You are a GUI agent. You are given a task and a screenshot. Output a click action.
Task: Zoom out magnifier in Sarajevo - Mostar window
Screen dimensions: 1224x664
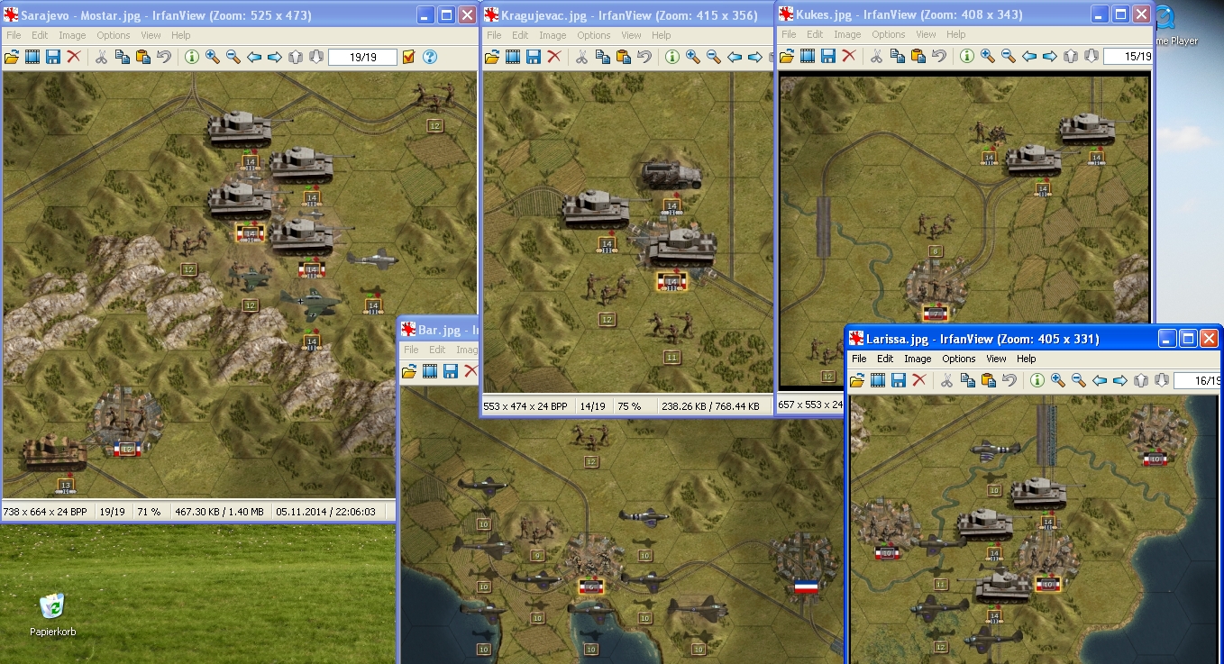click(233, 57)
